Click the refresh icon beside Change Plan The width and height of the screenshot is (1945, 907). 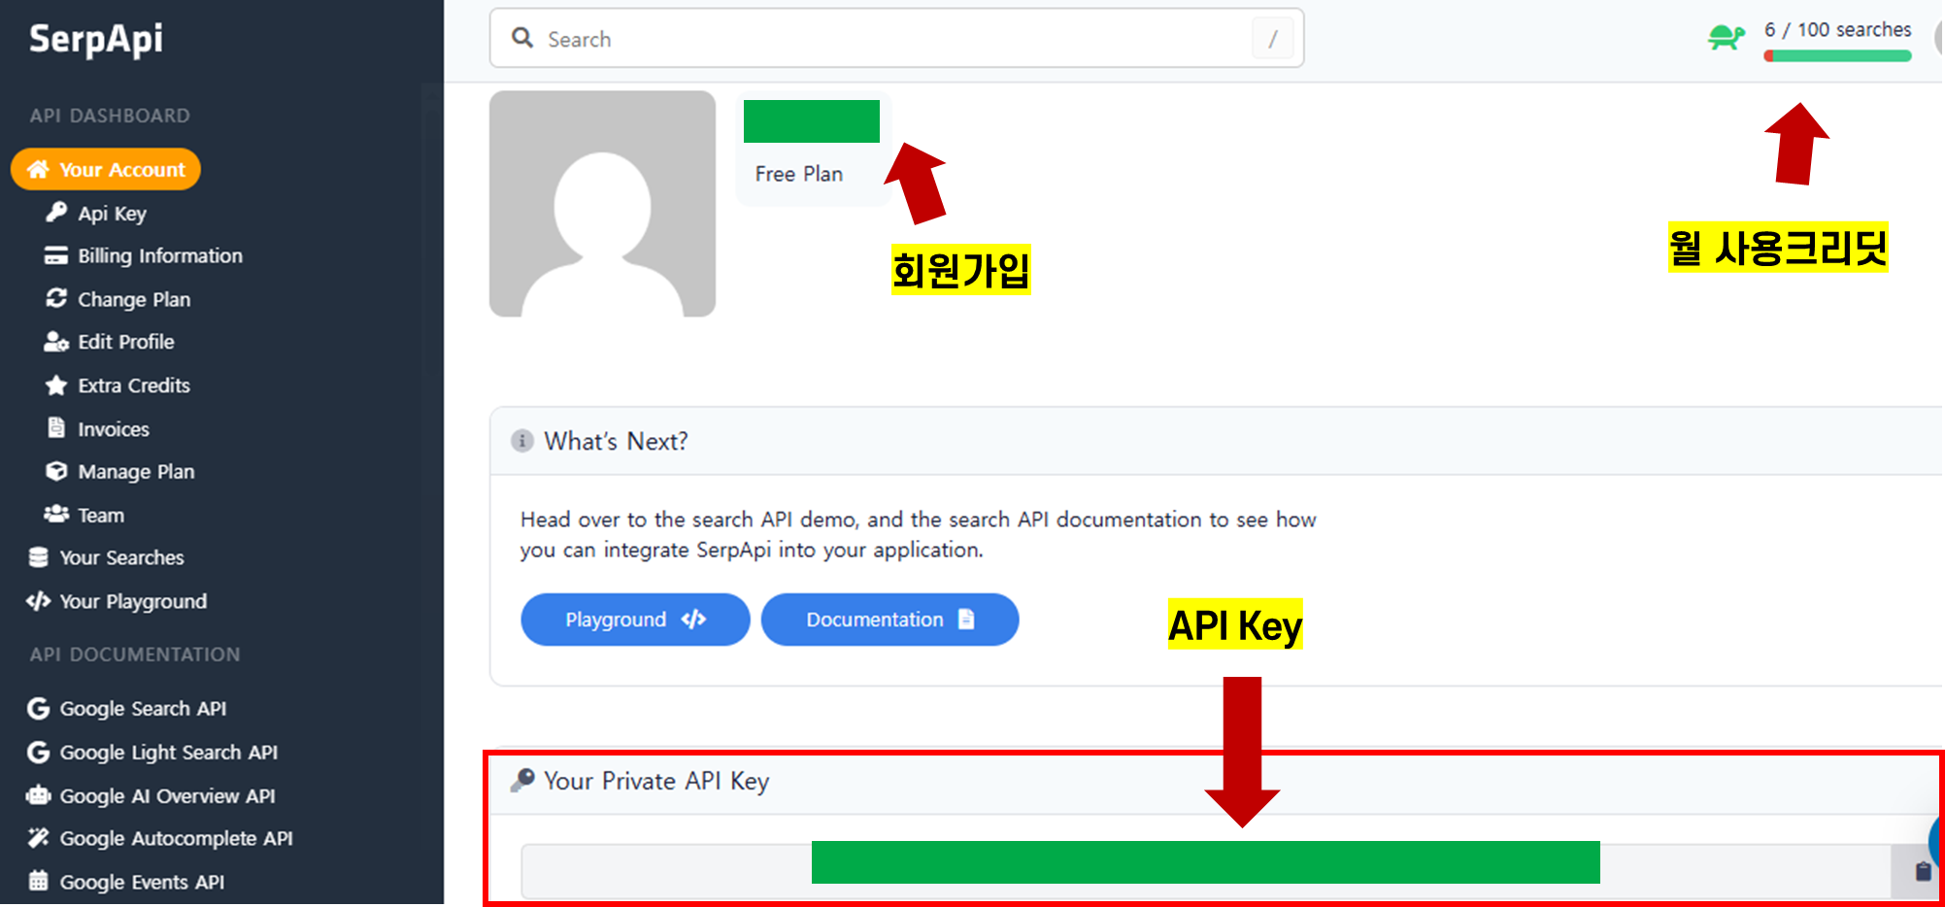(56, 298)
